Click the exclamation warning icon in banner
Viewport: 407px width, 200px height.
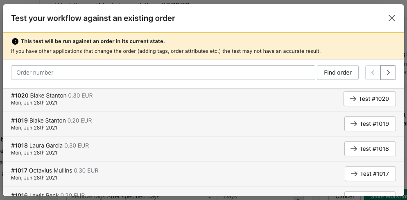tap(15, 41)
